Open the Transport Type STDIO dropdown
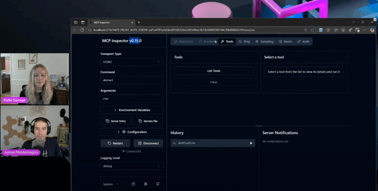This screenshot has height=191, width=378. (131, 62)
